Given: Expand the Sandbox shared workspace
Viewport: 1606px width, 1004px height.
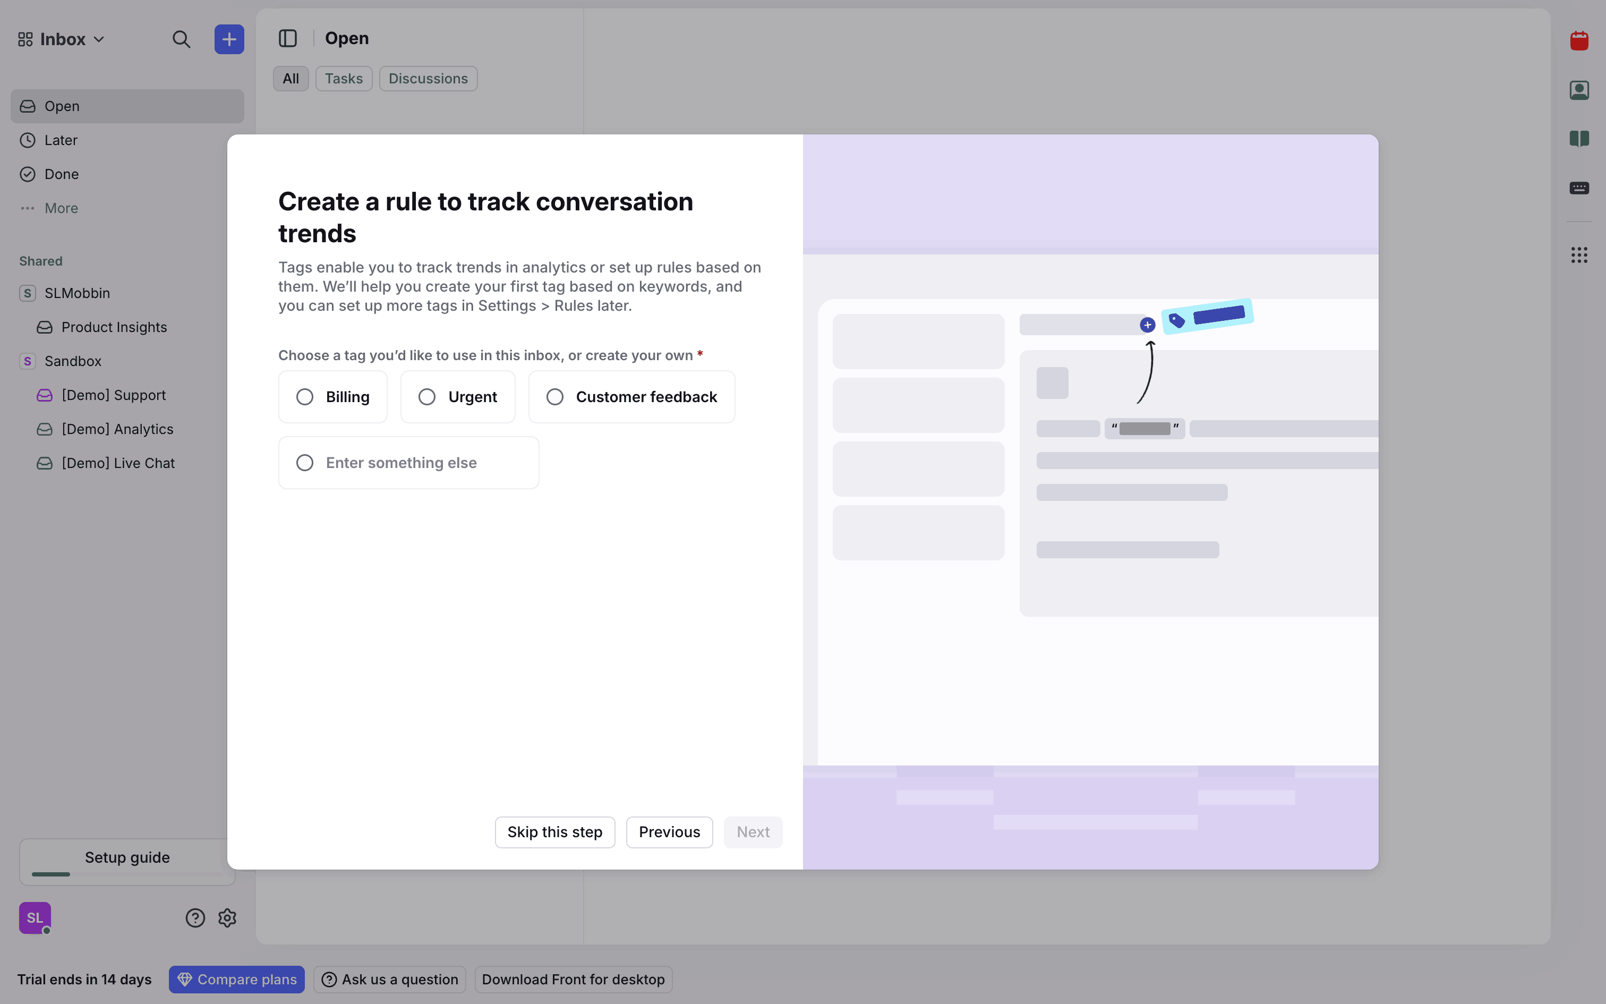Looking at the screenshot, I should 72,361.
